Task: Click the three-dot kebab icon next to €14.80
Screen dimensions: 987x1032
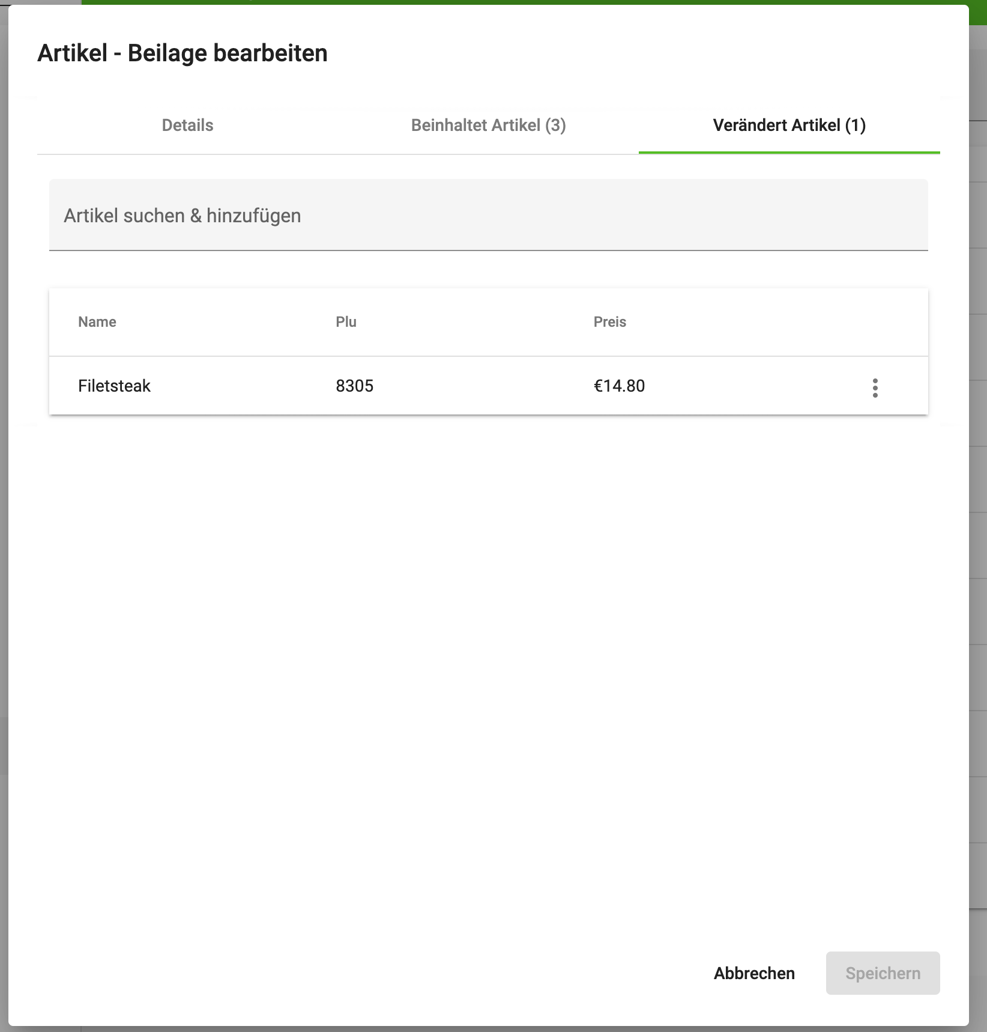Action: [876, 389]
